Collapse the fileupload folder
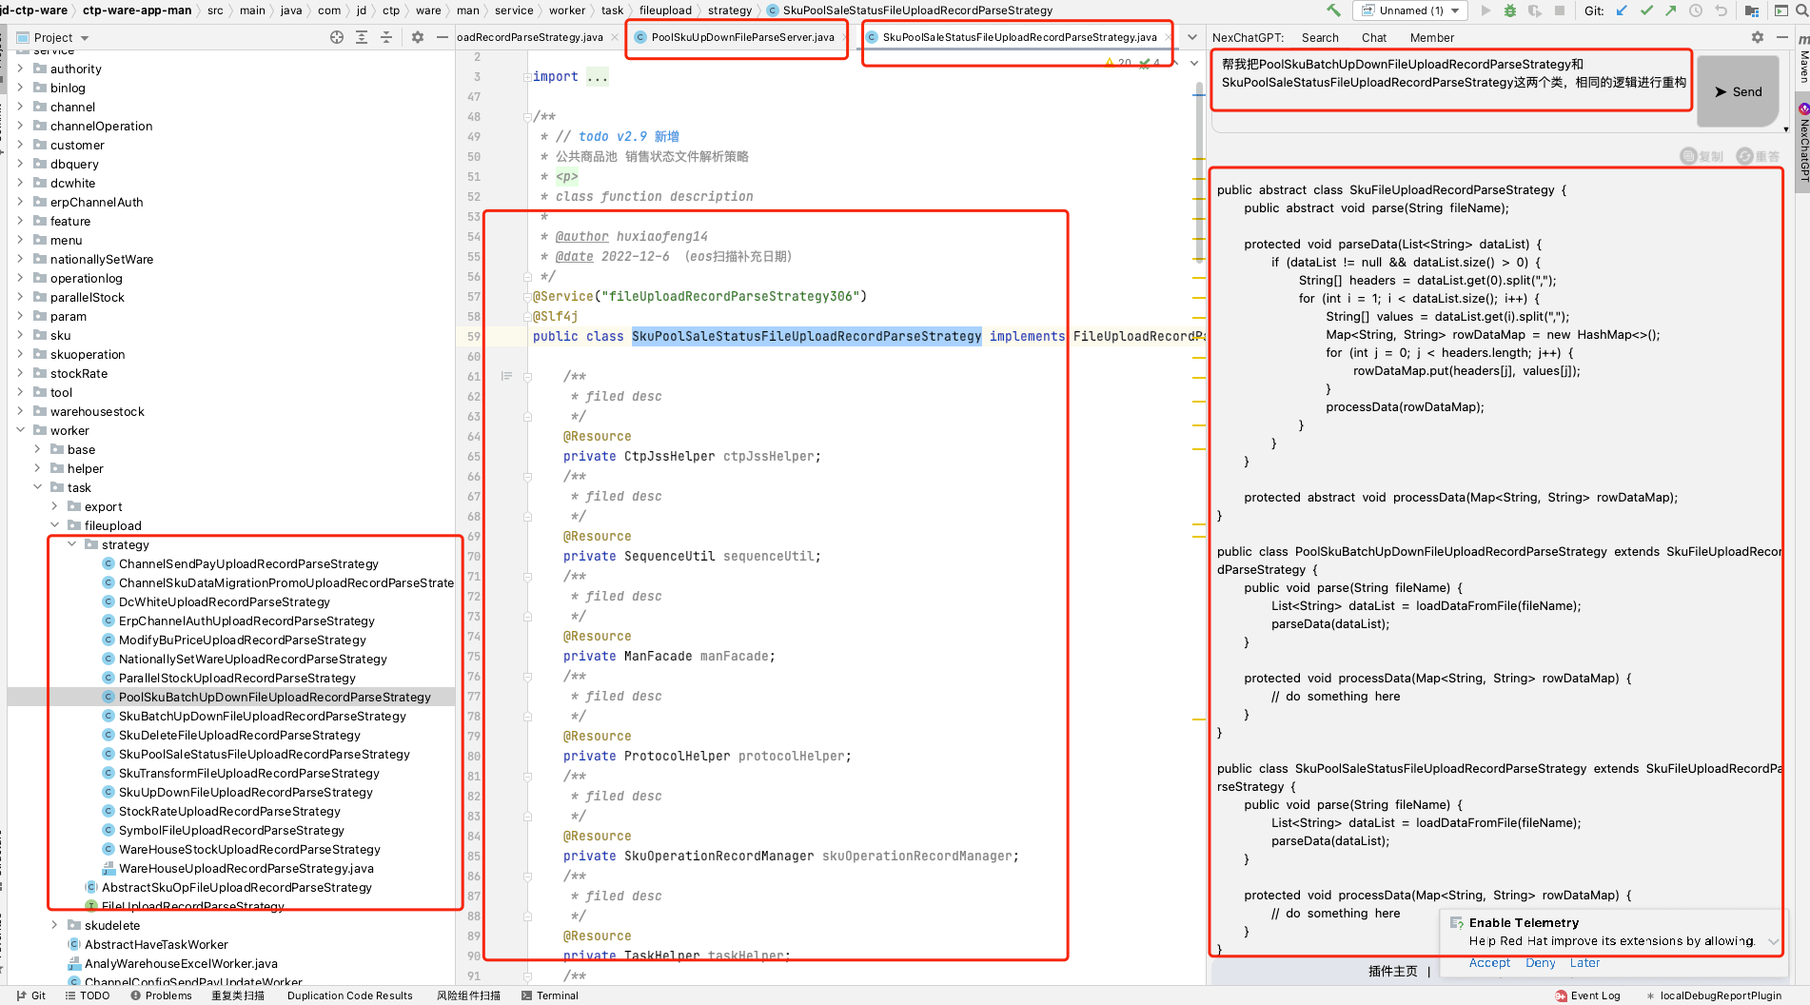Screen dimensions: 1810x1005 pyautogui.click(x=55, y=525)
